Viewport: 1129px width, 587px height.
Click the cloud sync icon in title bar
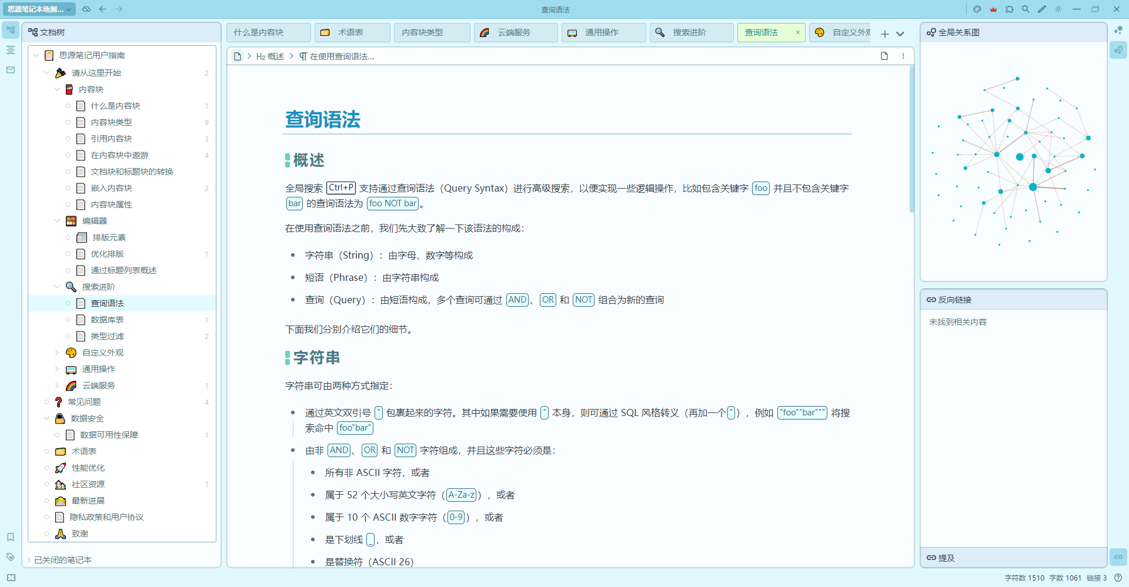(x=86, y=9)
